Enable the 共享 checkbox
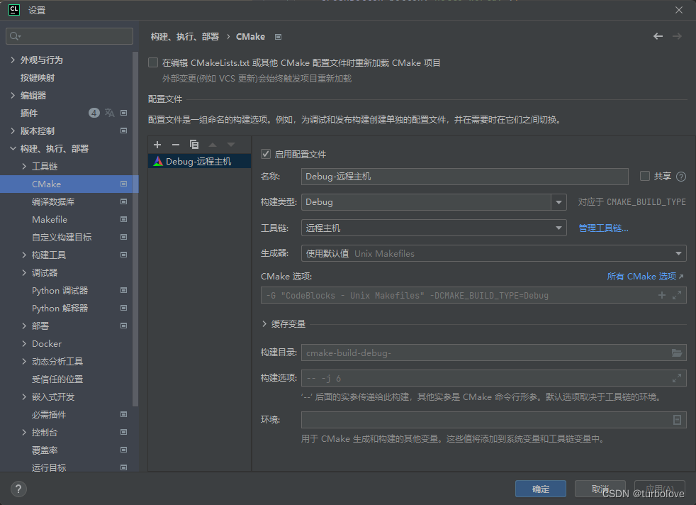The image size is (696, 505). [x=644, y=176]
